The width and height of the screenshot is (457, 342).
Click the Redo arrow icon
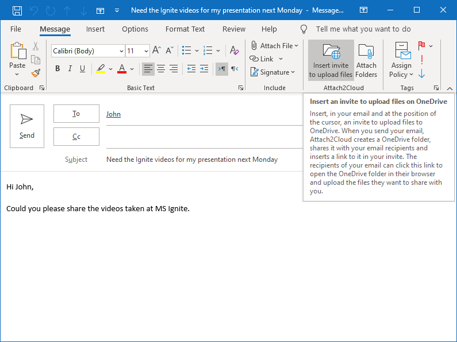[x=51, y=10]
